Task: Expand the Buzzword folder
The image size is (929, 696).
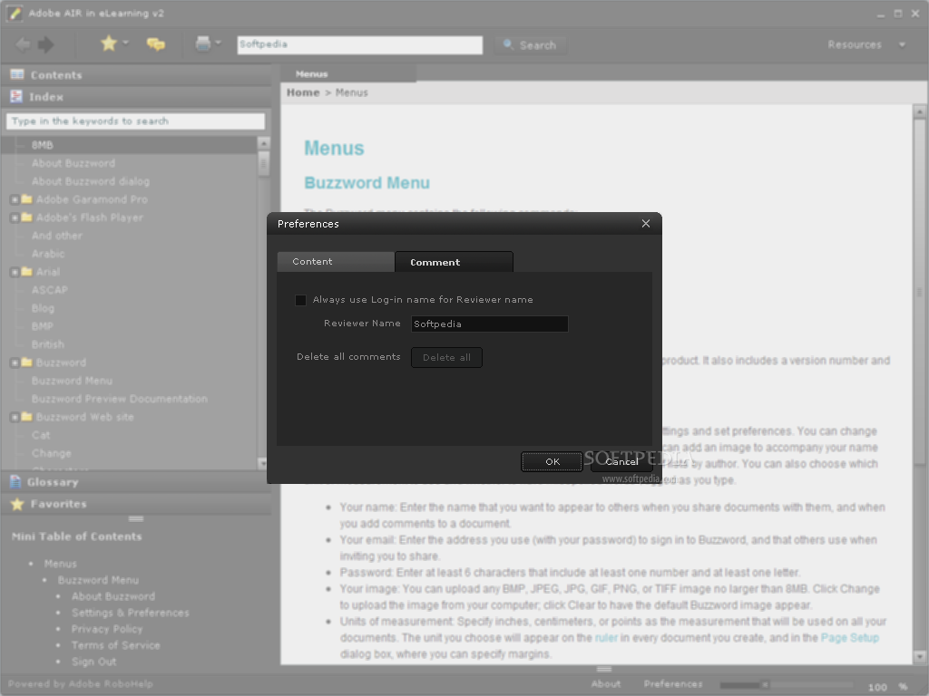Action: [15, 362]
